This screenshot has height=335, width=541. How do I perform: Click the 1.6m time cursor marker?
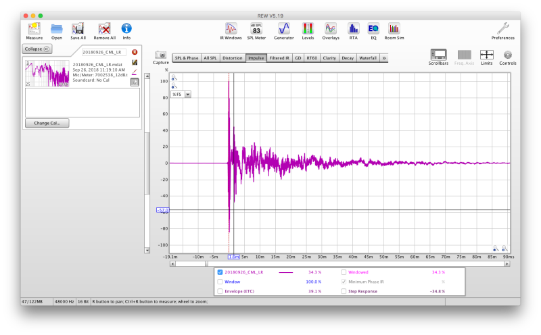pyautogui.click(x=233, y=257)
